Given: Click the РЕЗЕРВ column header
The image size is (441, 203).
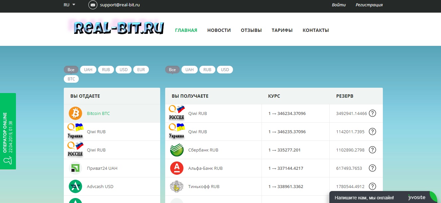Looking at the screenshot, I should pos(345,96).
